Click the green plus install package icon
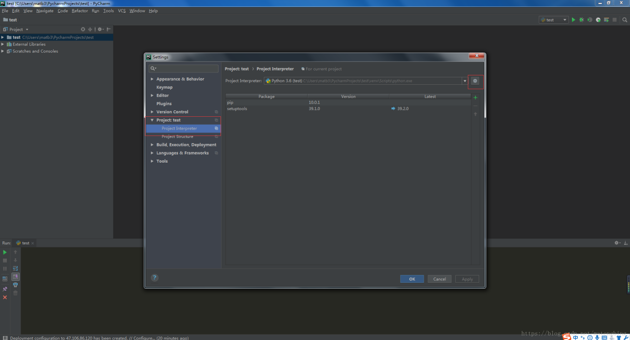Viewport: 630px width, 340px height. pos(475,98)
